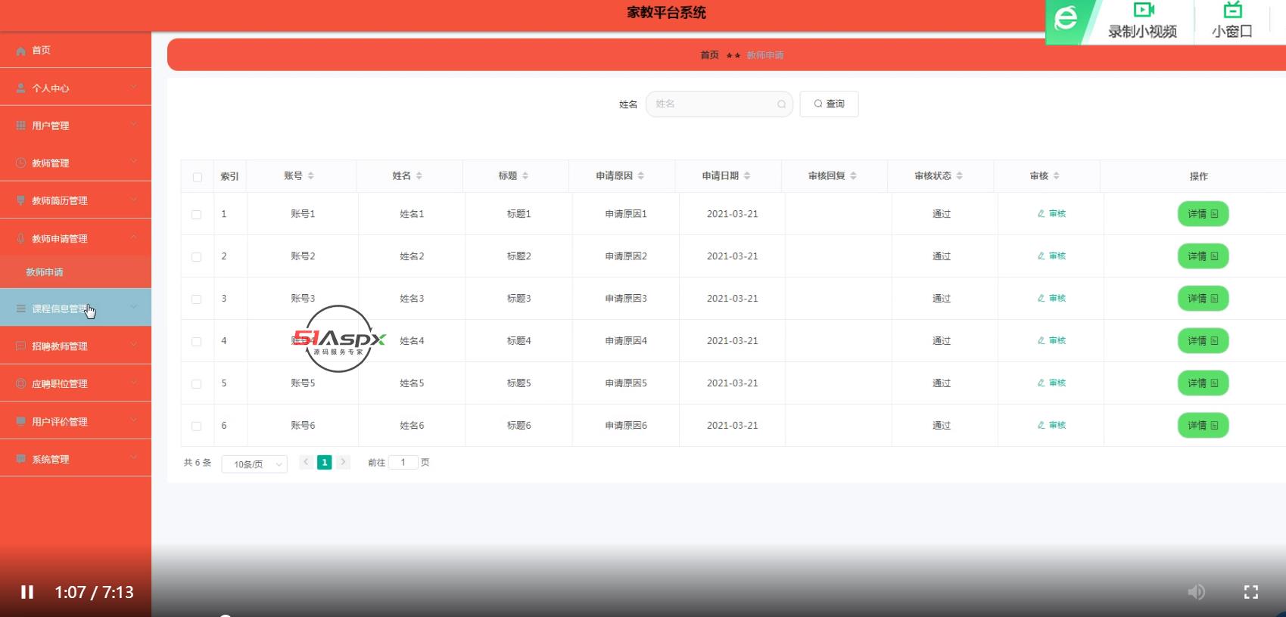This screenshot has height=617, width=1286.
Task: Expand 教师简历管理 chevron in sidebar
Action: click(133, 200)
